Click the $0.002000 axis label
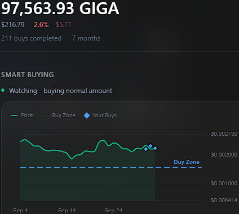Image resolution: width=239 pixels, height=214 pixels. [x=224, y=155]
